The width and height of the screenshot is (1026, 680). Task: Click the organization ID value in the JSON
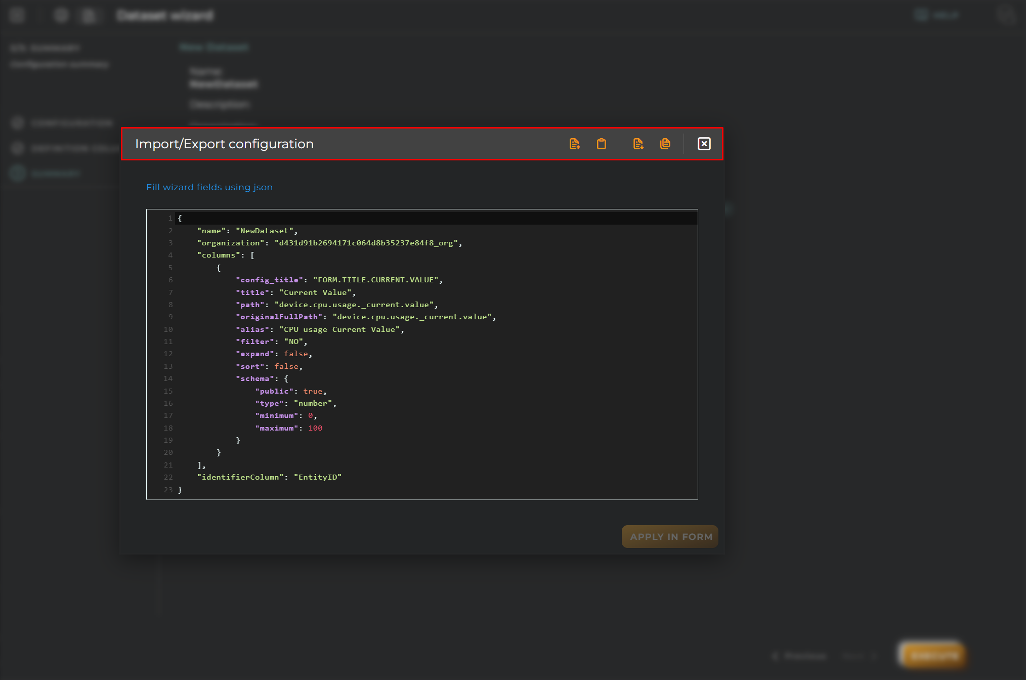click(x=366, y=243)
